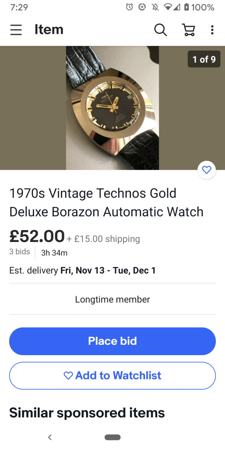
Task: Tap the battery indicator in status bar
Action: click(187, 7)
